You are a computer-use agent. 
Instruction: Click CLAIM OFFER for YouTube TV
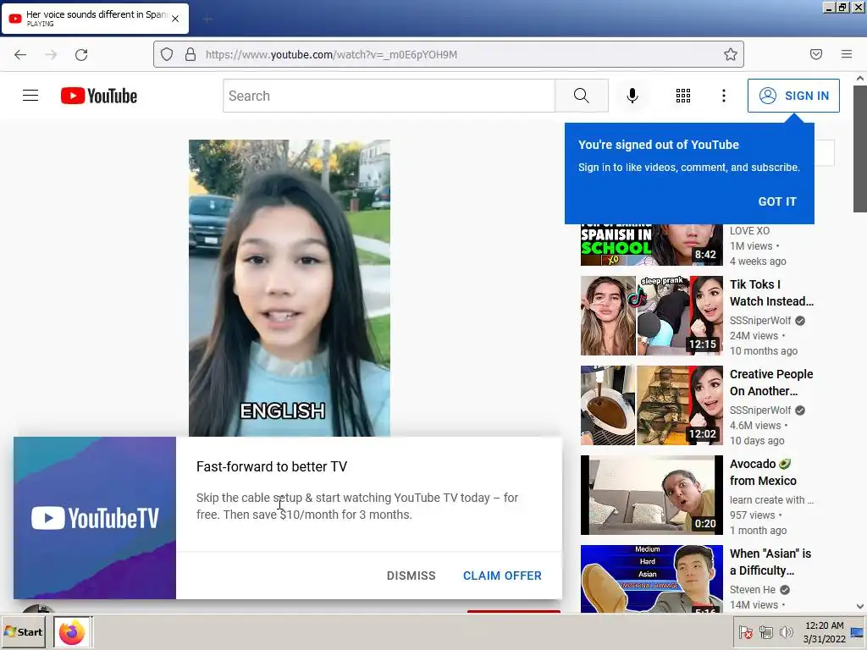coord(502,576)
